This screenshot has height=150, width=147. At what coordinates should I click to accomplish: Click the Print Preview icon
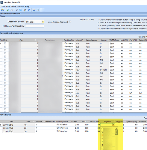point(38,10)
